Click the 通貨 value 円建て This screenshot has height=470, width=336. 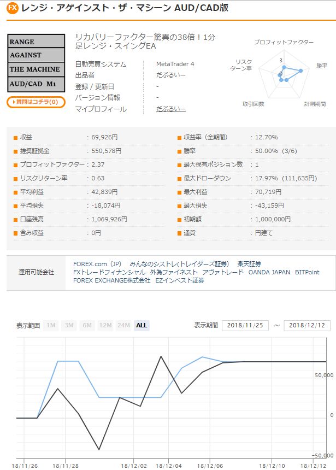264,233
